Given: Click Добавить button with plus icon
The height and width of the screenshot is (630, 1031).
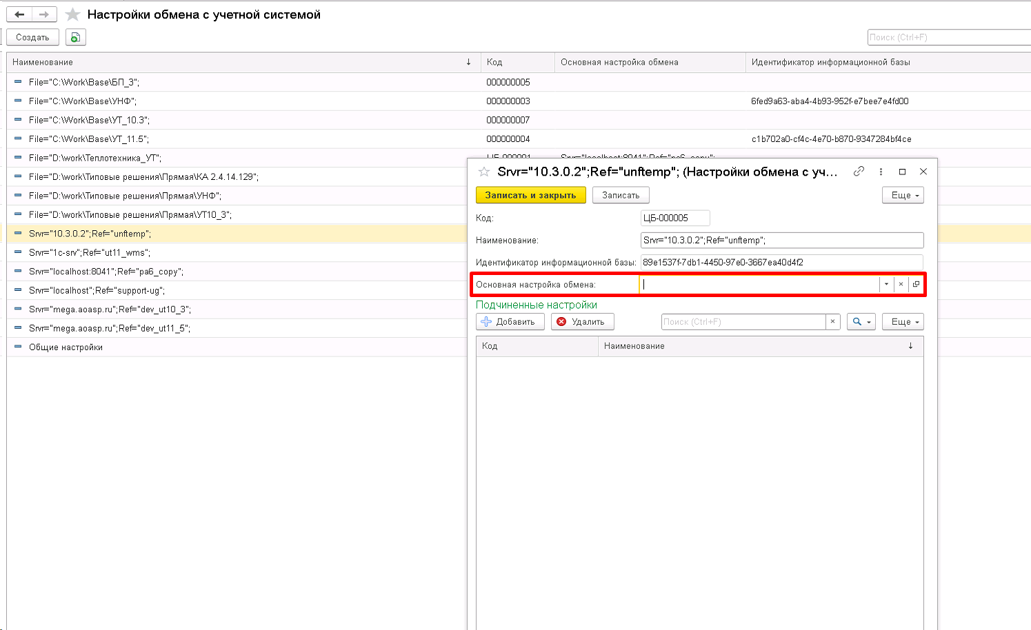Looking at the screenshot, I should (510, 322).
